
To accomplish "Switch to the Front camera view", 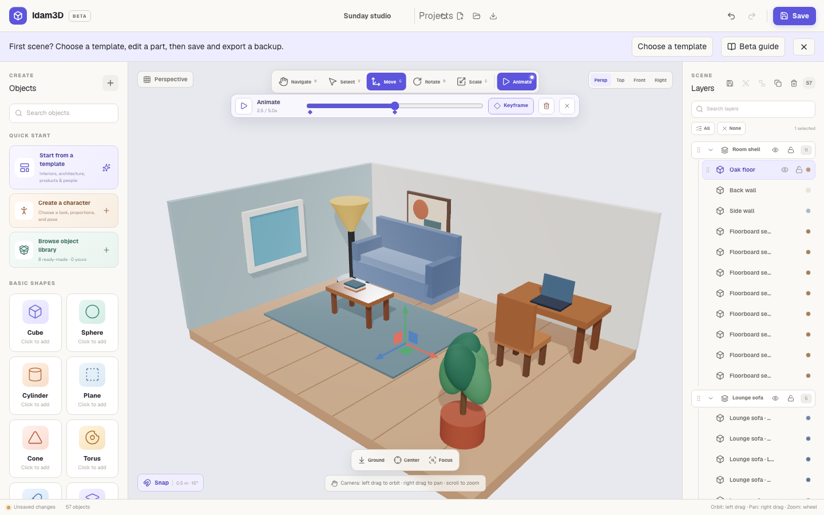I will point(639,80).
